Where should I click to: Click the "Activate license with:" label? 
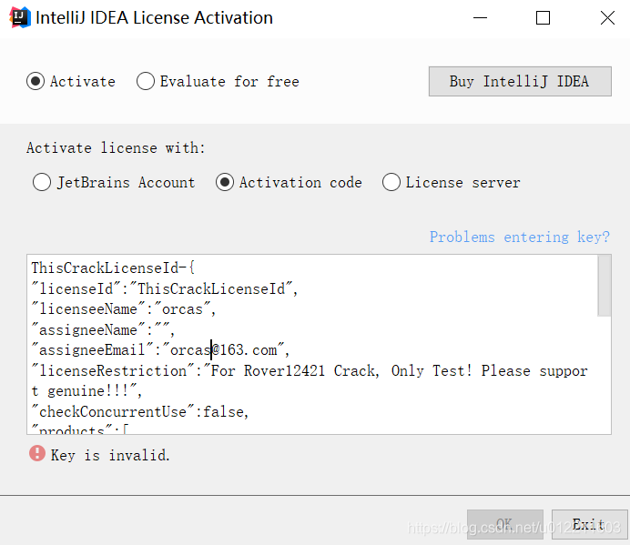117,147
